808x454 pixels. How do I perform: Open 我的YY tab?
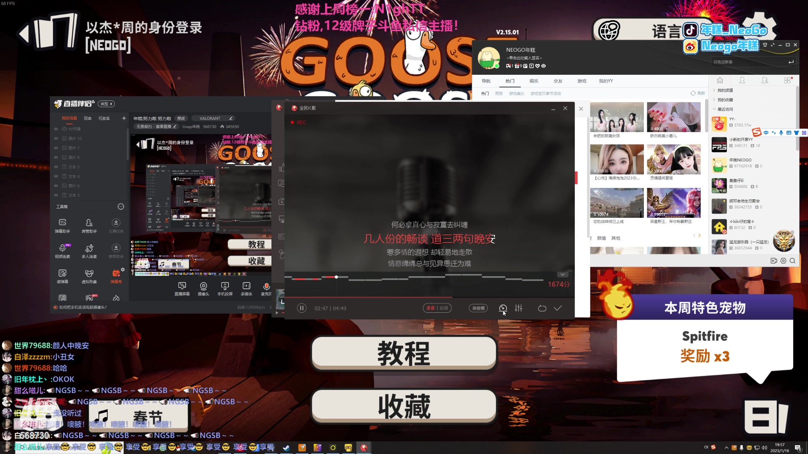[606, 81]
